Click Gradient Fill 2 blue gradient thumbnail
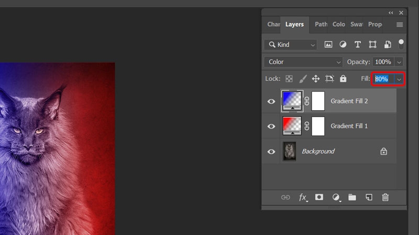Screen dimensions: 419x235 (x=292, y=101)
